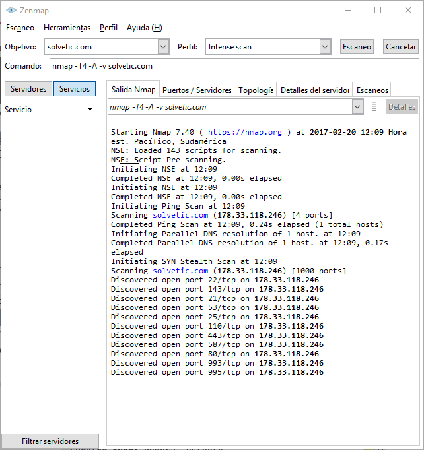Click solvetic.com link in the [4 ports] line
424x450 pixels.
[180, 215]
